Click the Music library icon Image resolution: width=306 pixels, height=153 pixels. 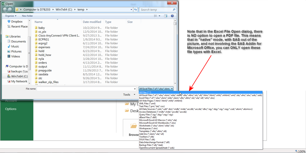(x=9, y=46)
